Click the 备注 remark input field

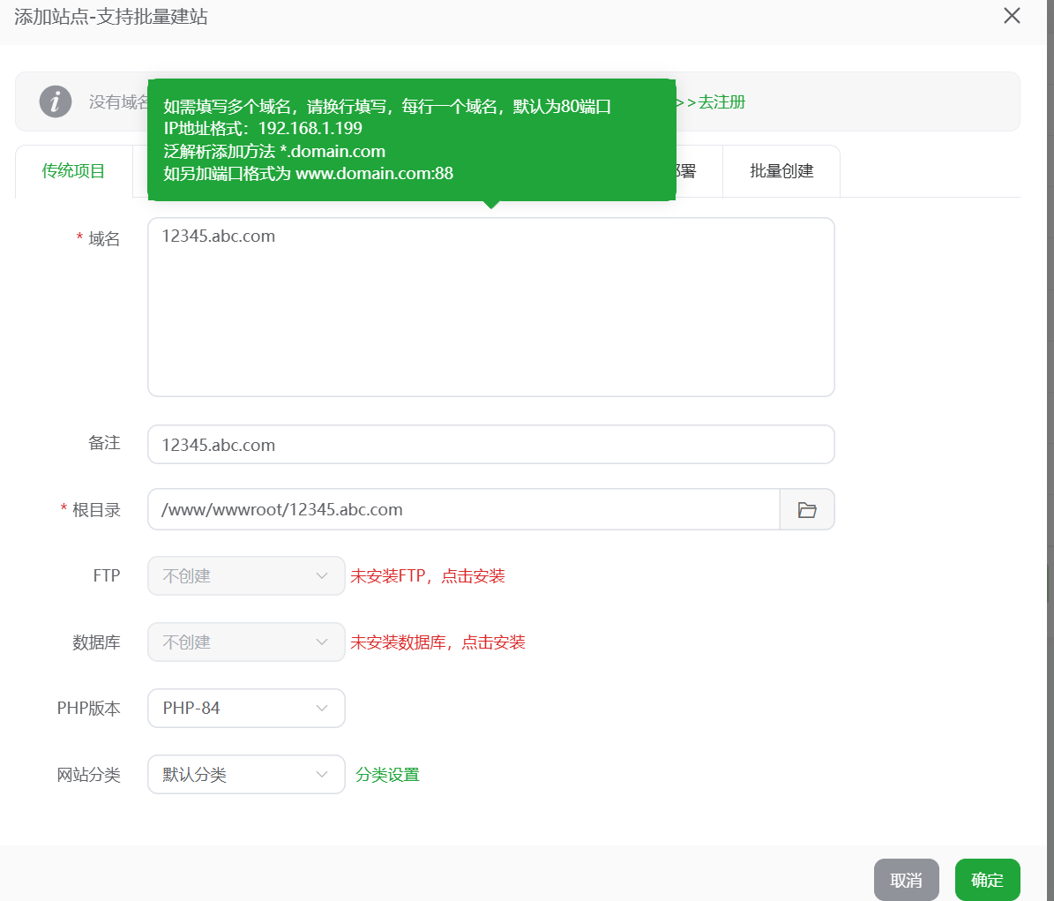(490, 445)
